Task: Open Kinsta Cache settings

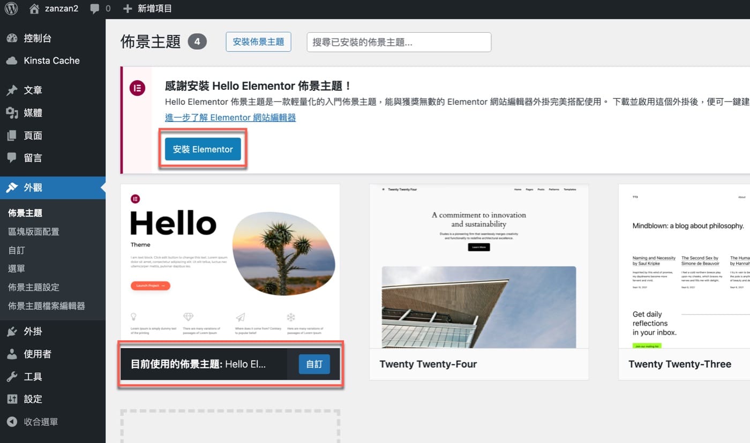Action: point(52,61)
